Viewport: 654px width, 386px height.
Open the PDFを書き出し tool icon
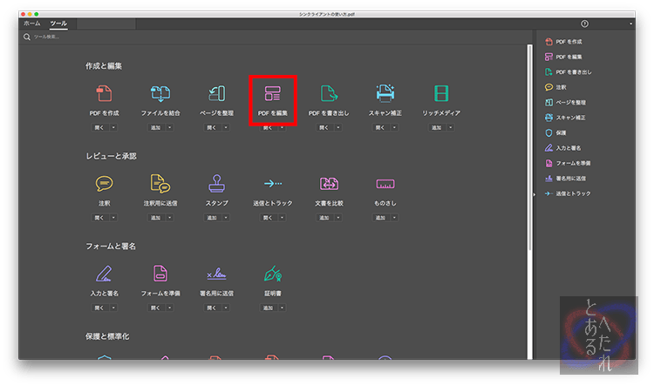point(329,94)
